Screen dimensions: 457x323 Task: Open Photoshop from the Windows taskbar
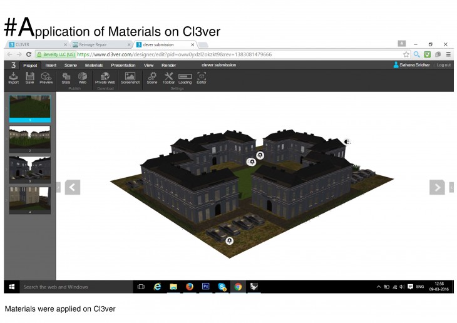pyautogui.click(x=206, y=287)
